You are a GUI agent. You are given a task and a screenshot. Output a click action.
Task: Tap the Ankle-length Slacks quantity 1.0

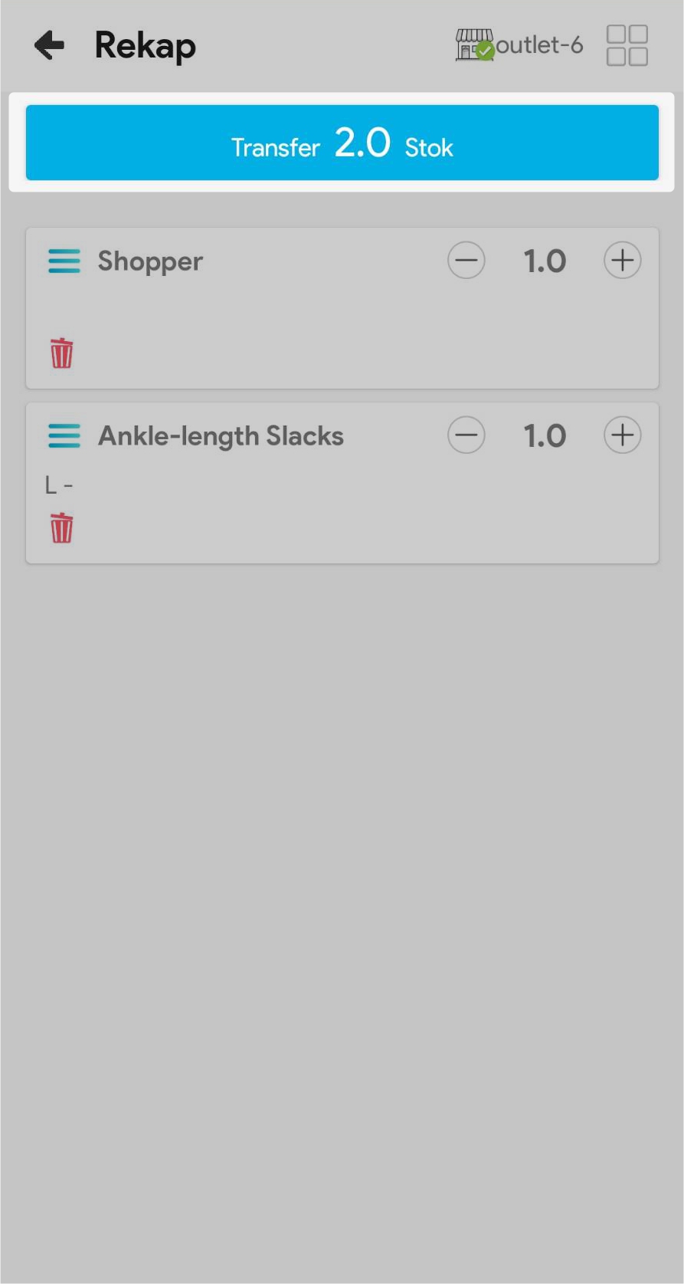[545, 436]
